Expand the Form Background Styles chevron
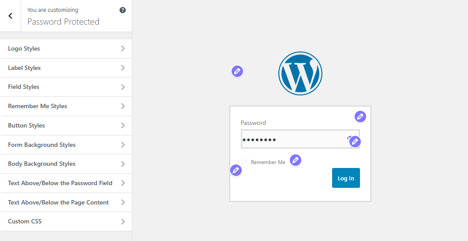468x241 pixels. coord(123,145)
